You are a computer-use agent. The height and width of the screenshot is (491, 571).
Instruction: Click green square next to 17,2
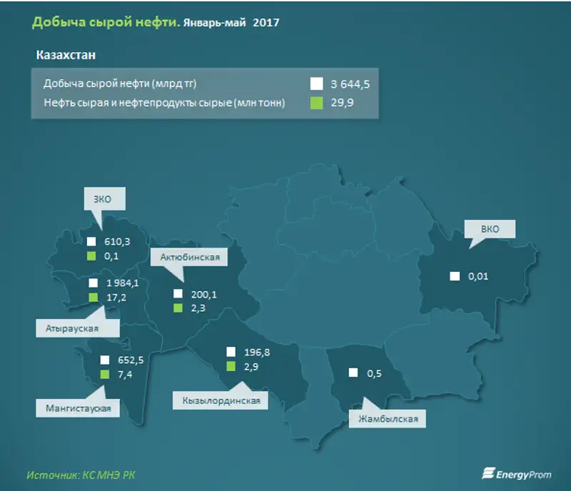click(91, 297)
